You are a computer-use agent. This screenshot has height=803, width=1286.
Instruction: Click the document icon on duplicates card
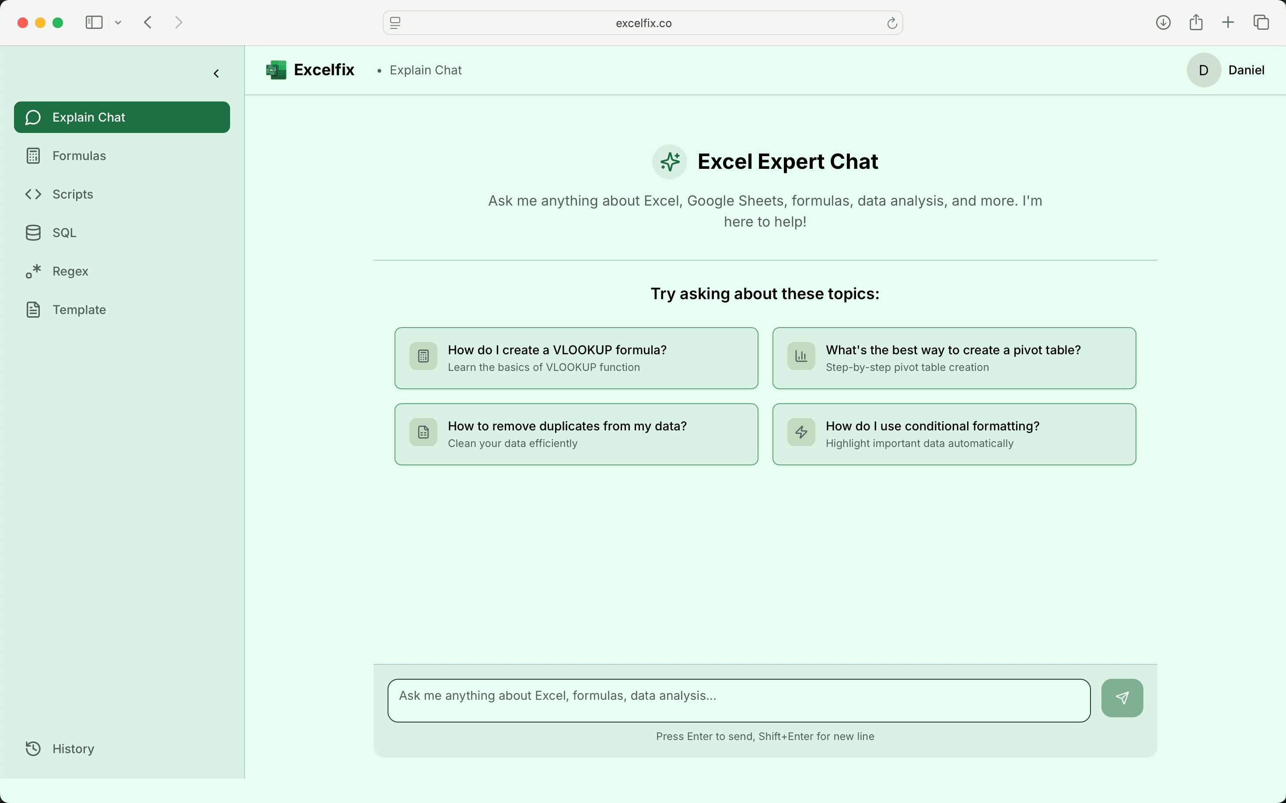(x=423, y=432)
